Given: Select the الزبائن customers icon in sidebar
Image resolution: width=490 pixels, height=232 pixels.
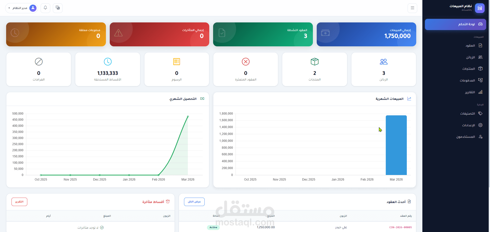Looking at the screenshot, I should (x=481, y=57).
